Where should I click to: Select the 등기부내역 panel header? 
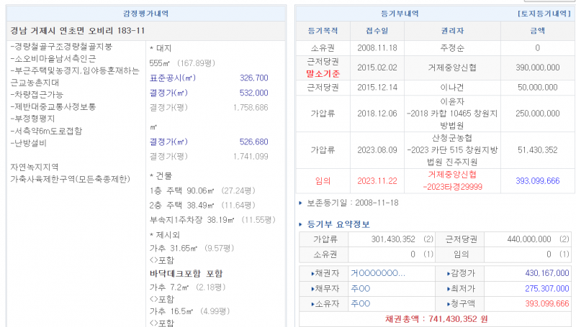tap(400, 14)
